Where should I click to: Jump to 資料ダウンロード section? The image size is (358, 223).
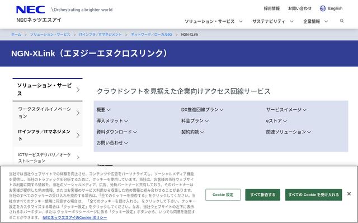tap(117, 132)
